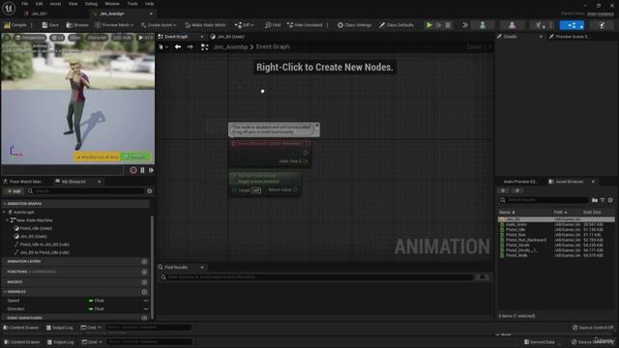The width and height of the screenshot is (619, 348).
Task: Step forward preview animation frame
Action: tap(151, 170)
